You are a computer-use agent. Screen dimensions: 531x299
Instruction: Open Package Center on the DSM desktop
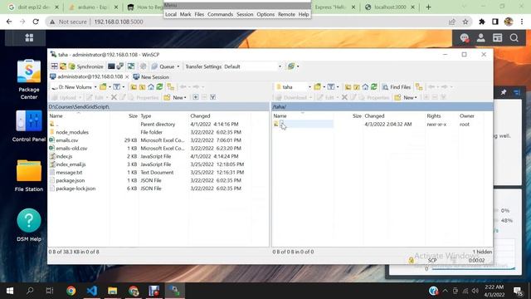point(29,80)
